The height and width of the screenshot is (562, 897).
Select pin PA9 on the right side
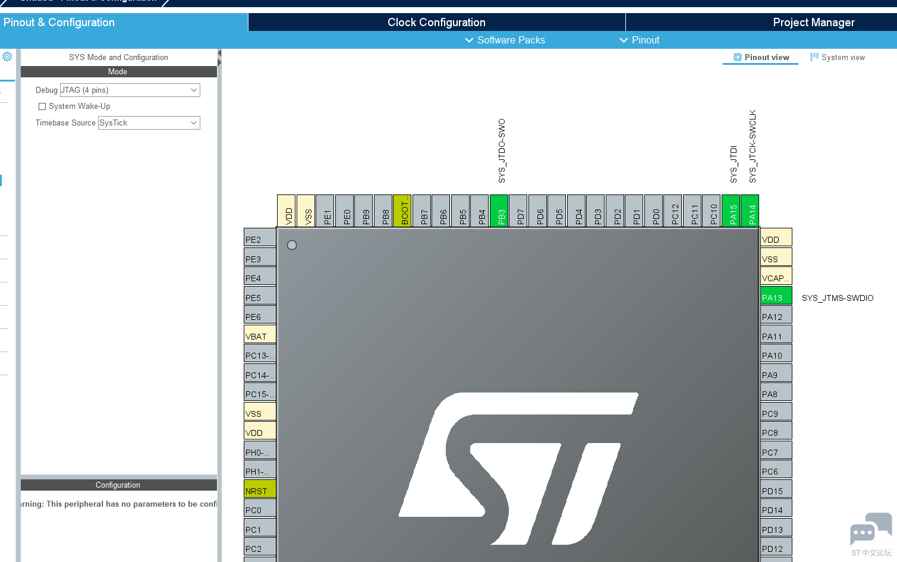776,373
